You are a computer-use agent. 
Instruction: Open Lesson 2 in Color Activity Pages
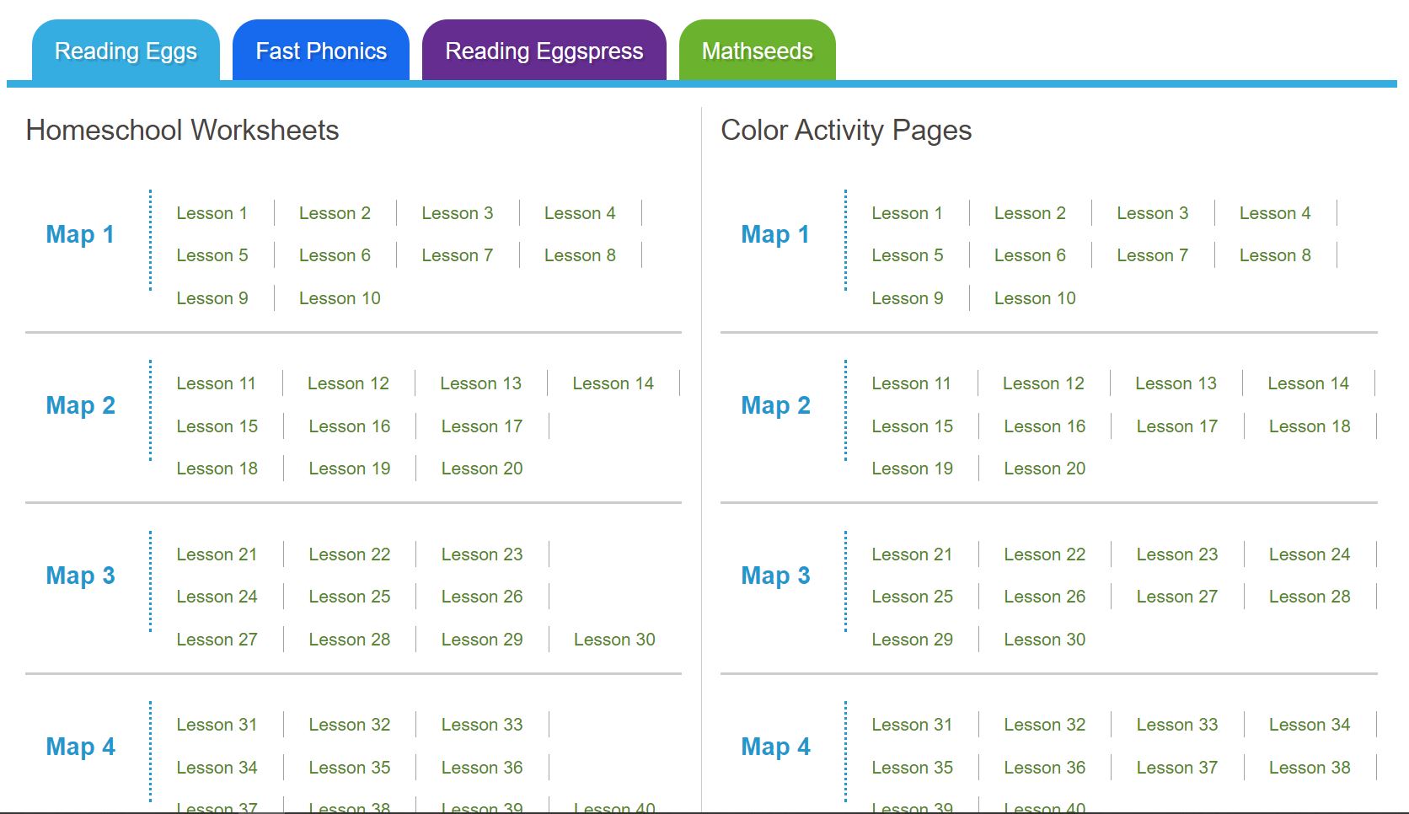coord(1029,213)
